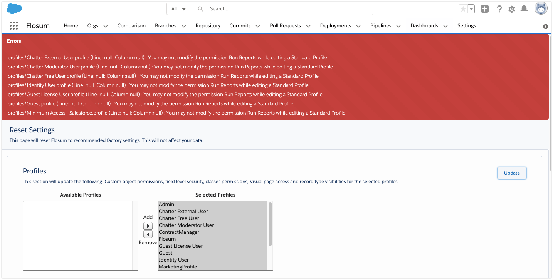Screen dimensions: 553x280
Task: Click the Salesforce cloud logo
Action: [14, 8]
